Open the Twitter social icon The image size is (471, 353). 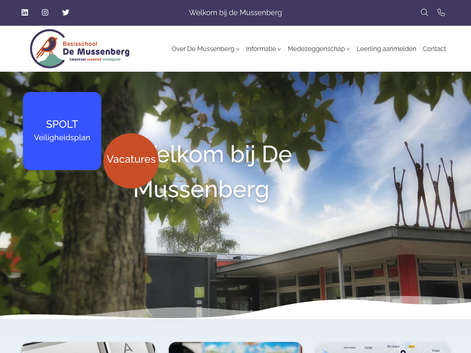(x=66, y=12)
